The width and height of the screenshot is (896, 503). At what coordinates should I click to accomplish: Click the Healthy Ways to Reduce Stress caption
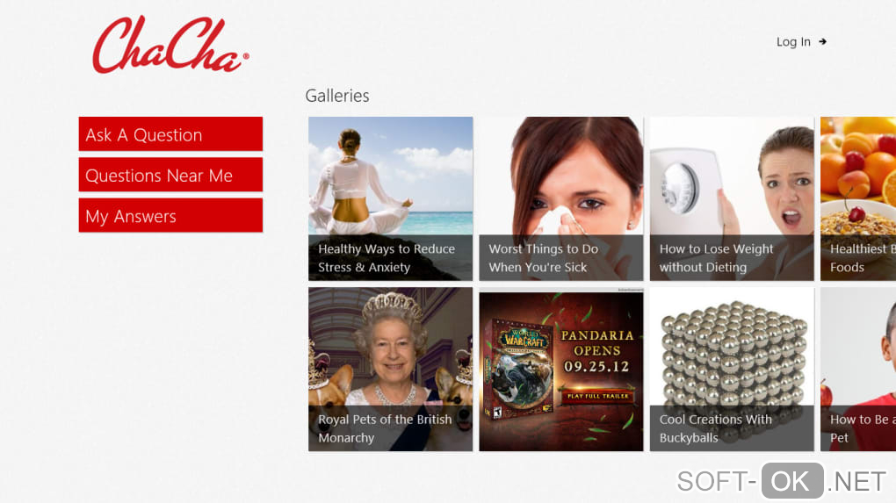[x=387, y=258]
